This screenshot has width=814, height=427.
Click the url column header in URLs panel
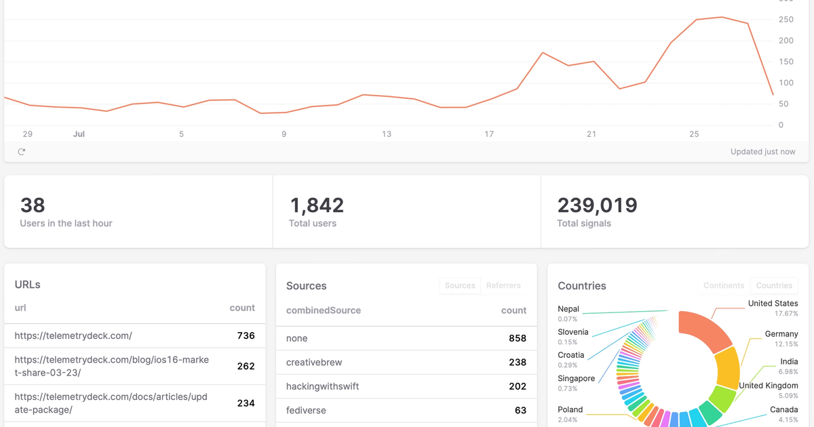[x=20, y=308]
